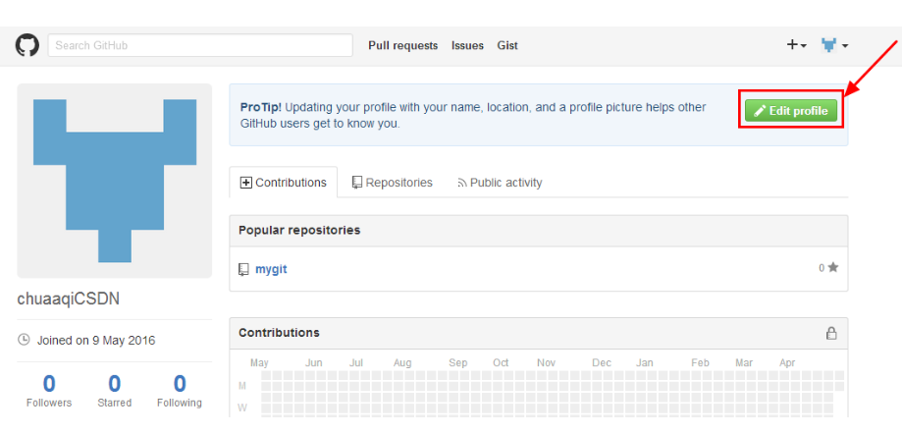Viewport: 902px width, 434px height.
Task: Open Pull requests in the header
Action: (403, 45)
